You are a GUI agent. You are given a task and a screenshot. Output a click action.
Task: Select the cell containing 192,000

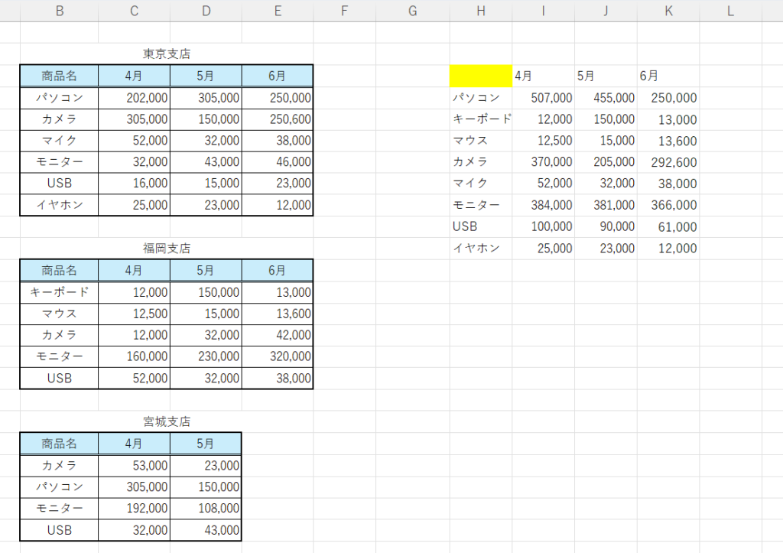click(x=135, y=508)
